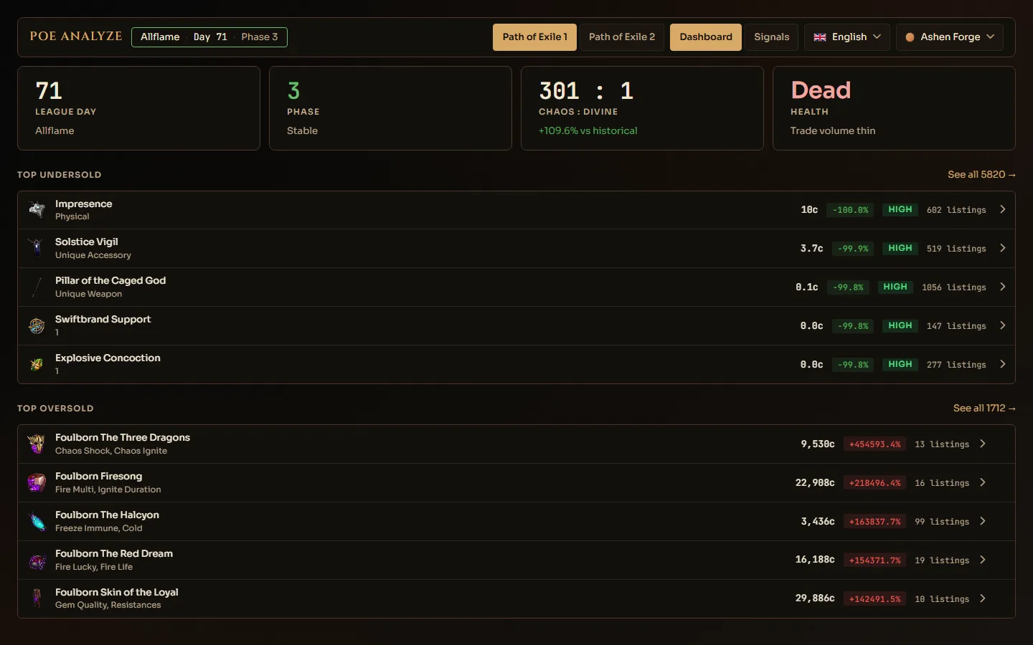Expand the Impresence row chevron
This screenshot has width=1033, height=645.
[1003, 209]
